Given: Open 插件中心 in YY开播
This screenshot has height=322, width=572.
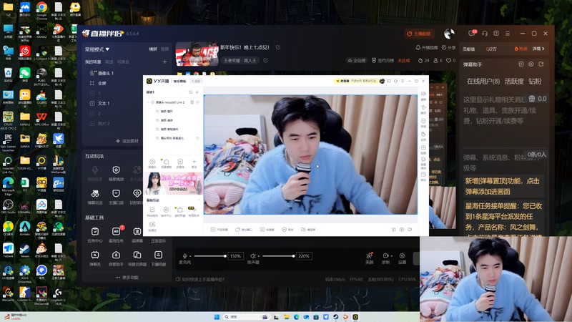Looking at the screenshot, I should [x=166, y=211].
